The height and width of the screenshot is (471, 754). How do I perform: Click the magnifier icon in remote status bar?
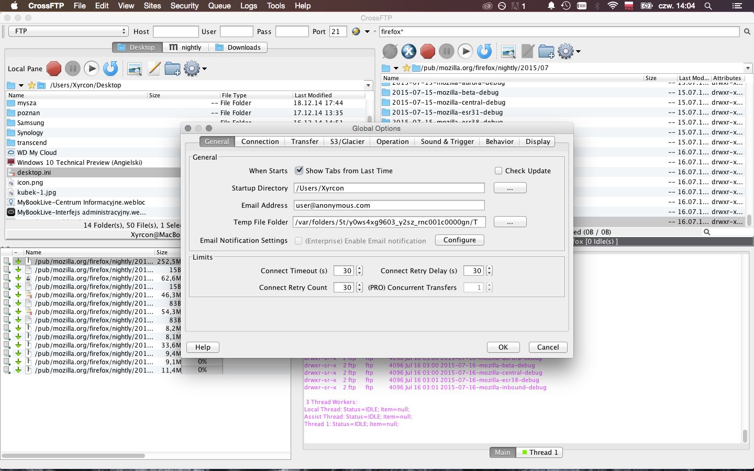707,232
